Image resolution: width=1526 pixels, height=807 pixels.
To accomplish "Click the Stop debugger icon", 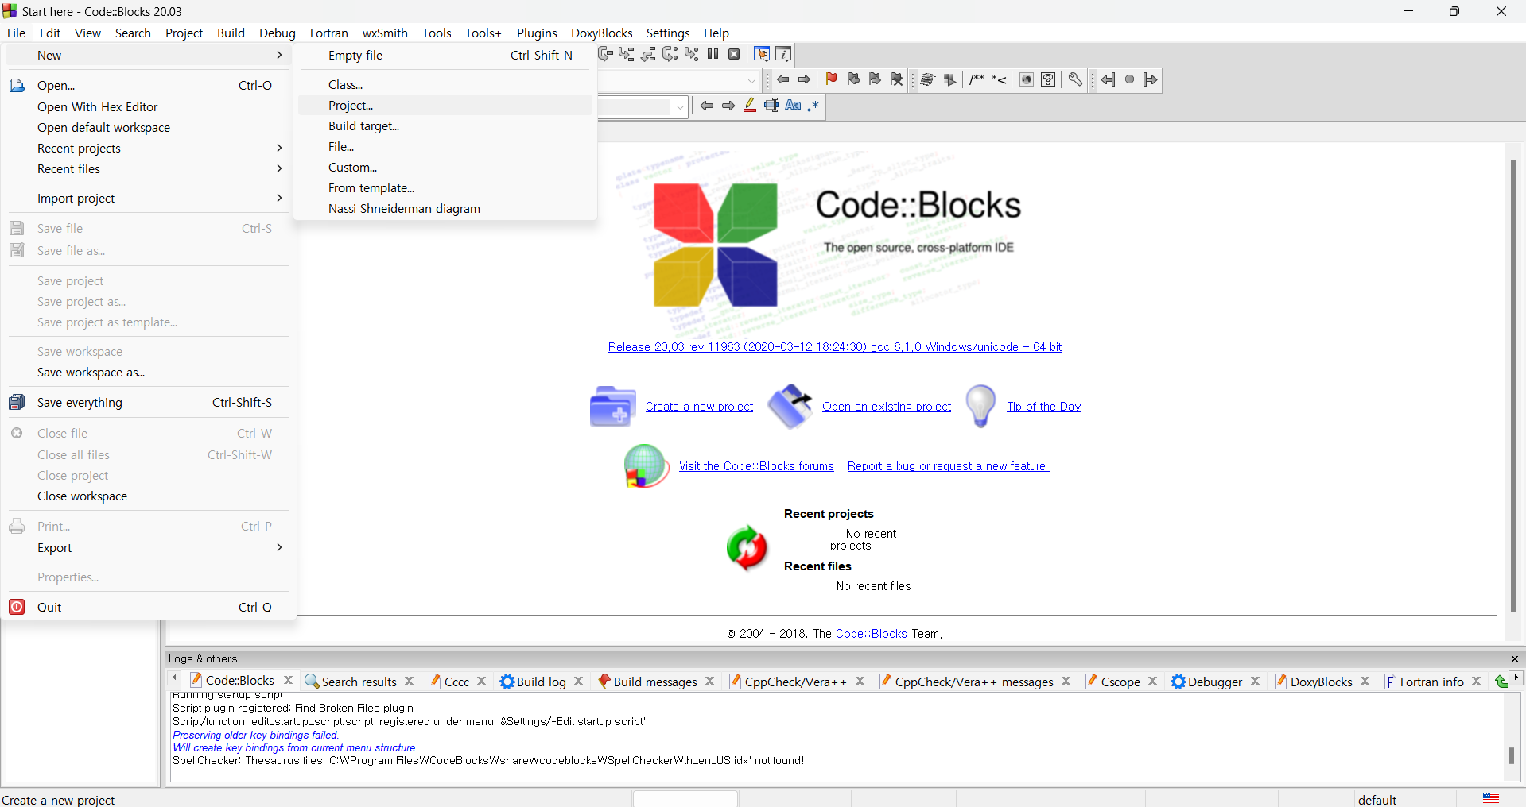I will [734, 54].
